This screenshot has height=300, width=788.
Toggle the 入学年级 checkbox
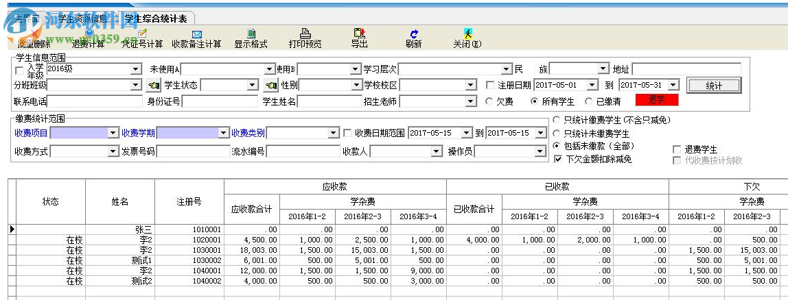(20, 71)
